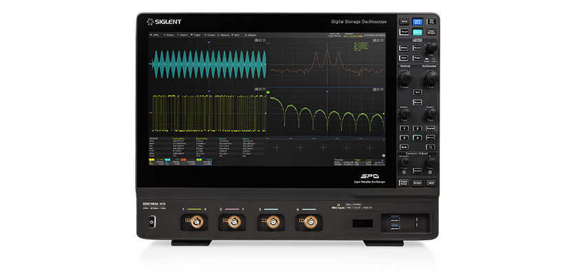
Task: Tap the Run/Stop button
Action: [x=431, y=22]
